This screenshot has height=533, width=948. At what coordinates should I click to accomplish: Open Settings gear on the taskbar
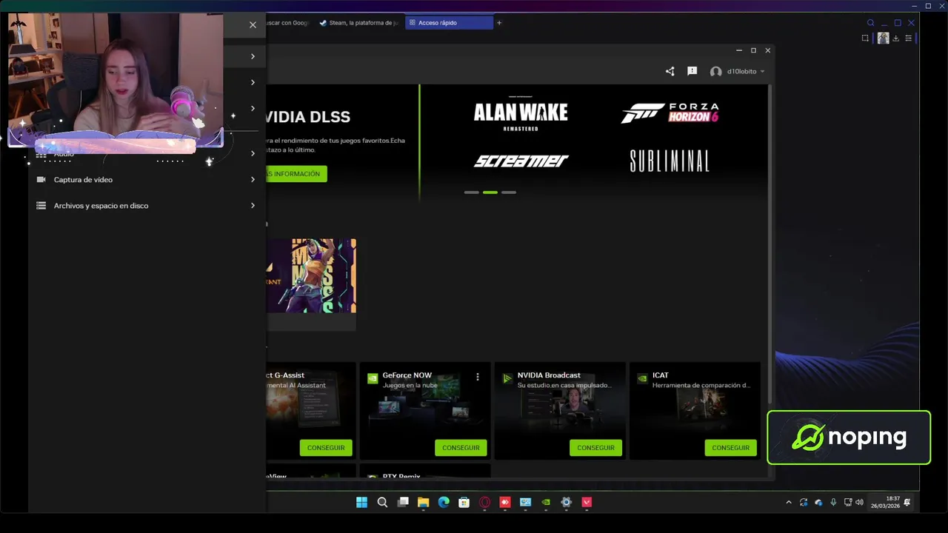click(x=567, y=503)
